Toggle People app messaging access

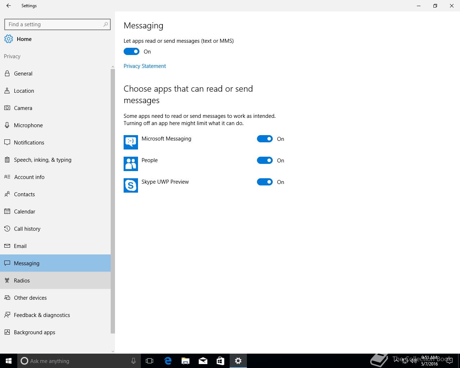pos(265,160)
